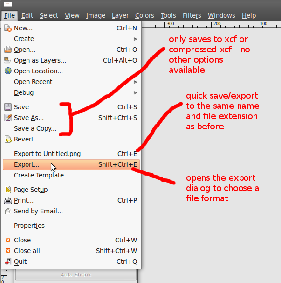Expand the Debug submenu arrow
281x283 pixels.
(135, 93)
